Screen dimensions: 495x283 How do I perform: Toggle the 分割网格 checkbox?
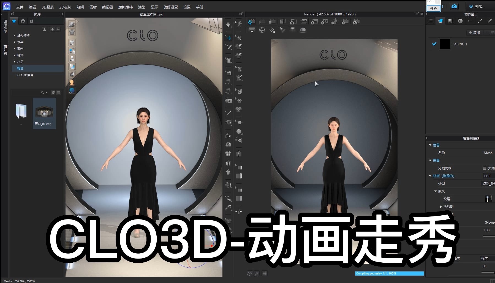click(485, 168)
